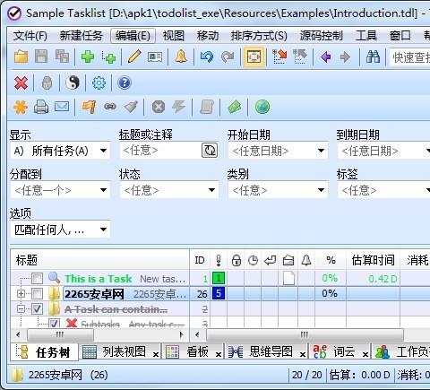Print tasklist with printer icon
Viewport: 430px width, 390px height.
point(41,107)
